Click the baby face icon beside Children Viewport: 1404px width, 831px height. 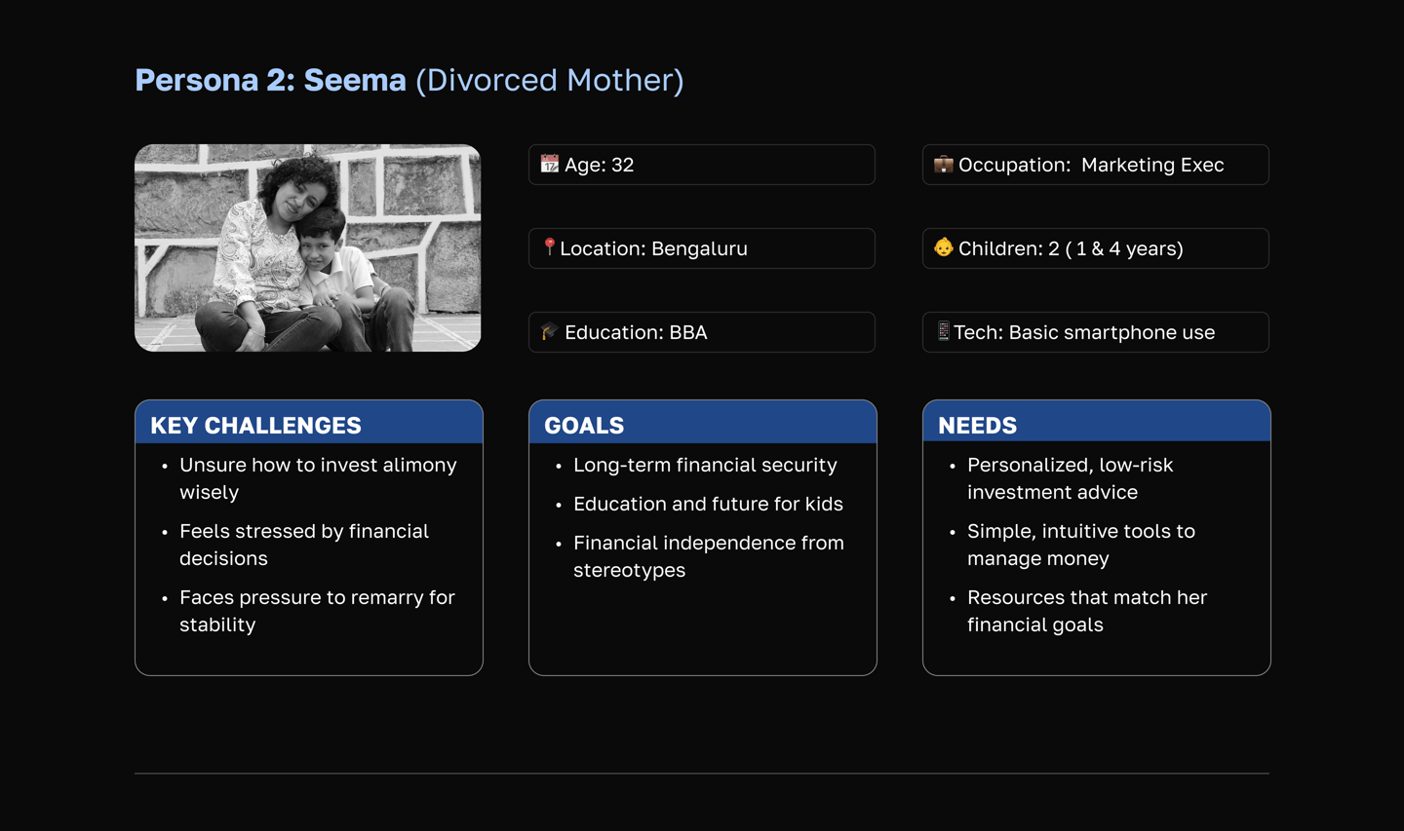coord(943,247)
